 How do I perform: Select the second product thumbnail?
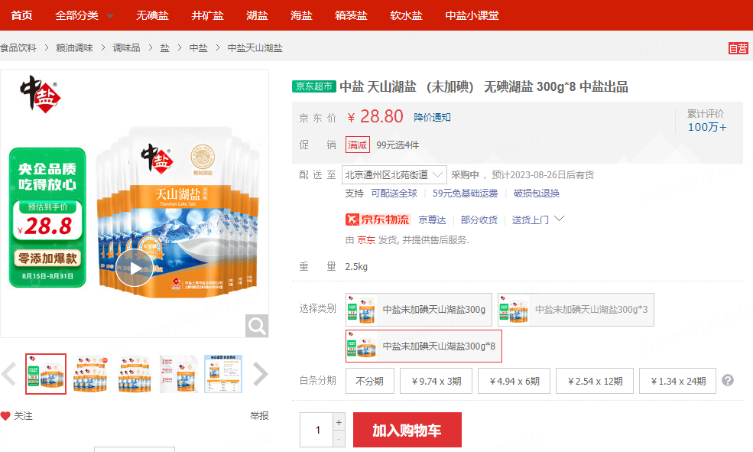tap(90, 374)
